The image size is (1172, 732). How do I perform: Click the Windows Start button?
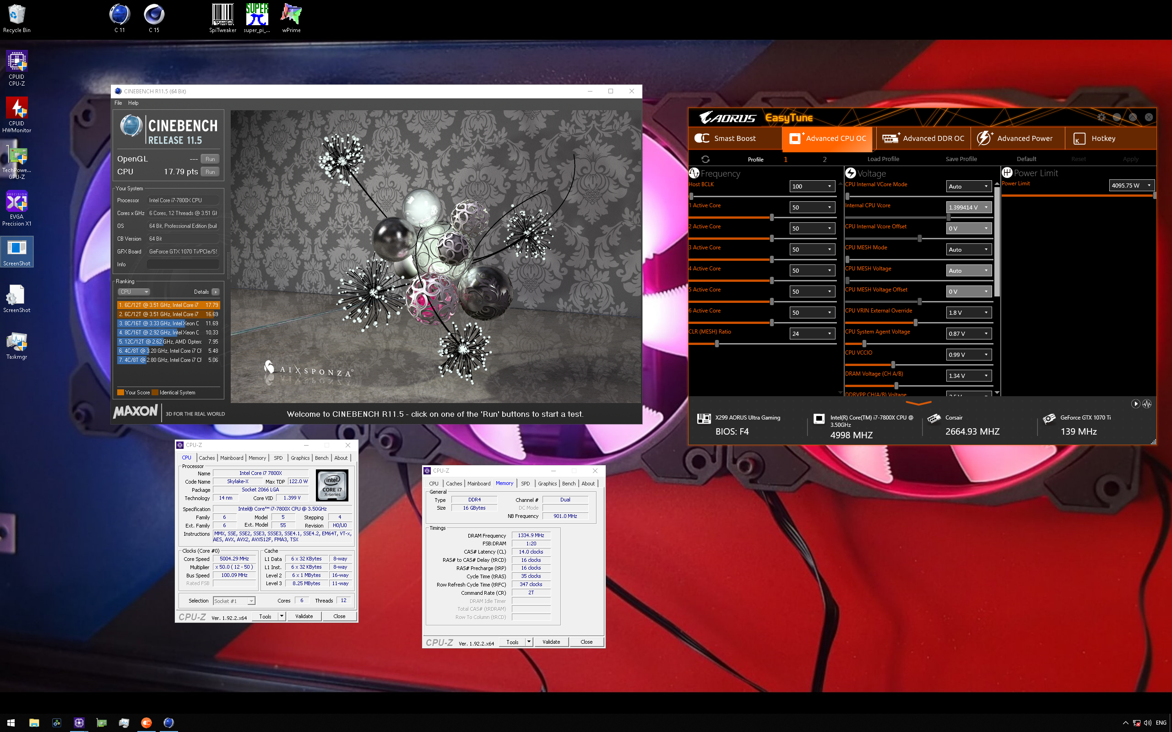[x=11, y=722]
